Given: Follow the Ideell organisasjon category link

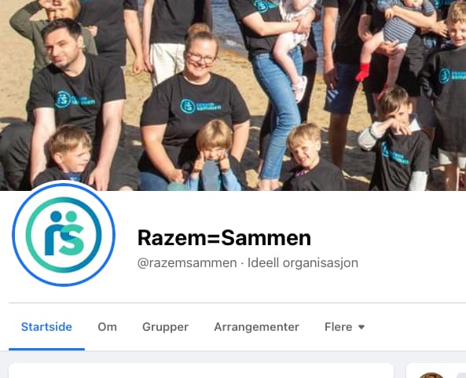Looking at the screenshot, I should click(x=303, y=263).
